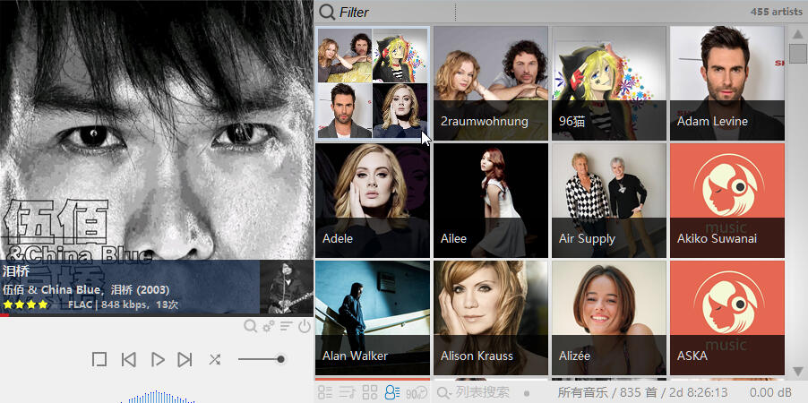Click the song title 泪桥
This screenshot has width=808, height=403.
pyautogui.click(x=15, y=271)
